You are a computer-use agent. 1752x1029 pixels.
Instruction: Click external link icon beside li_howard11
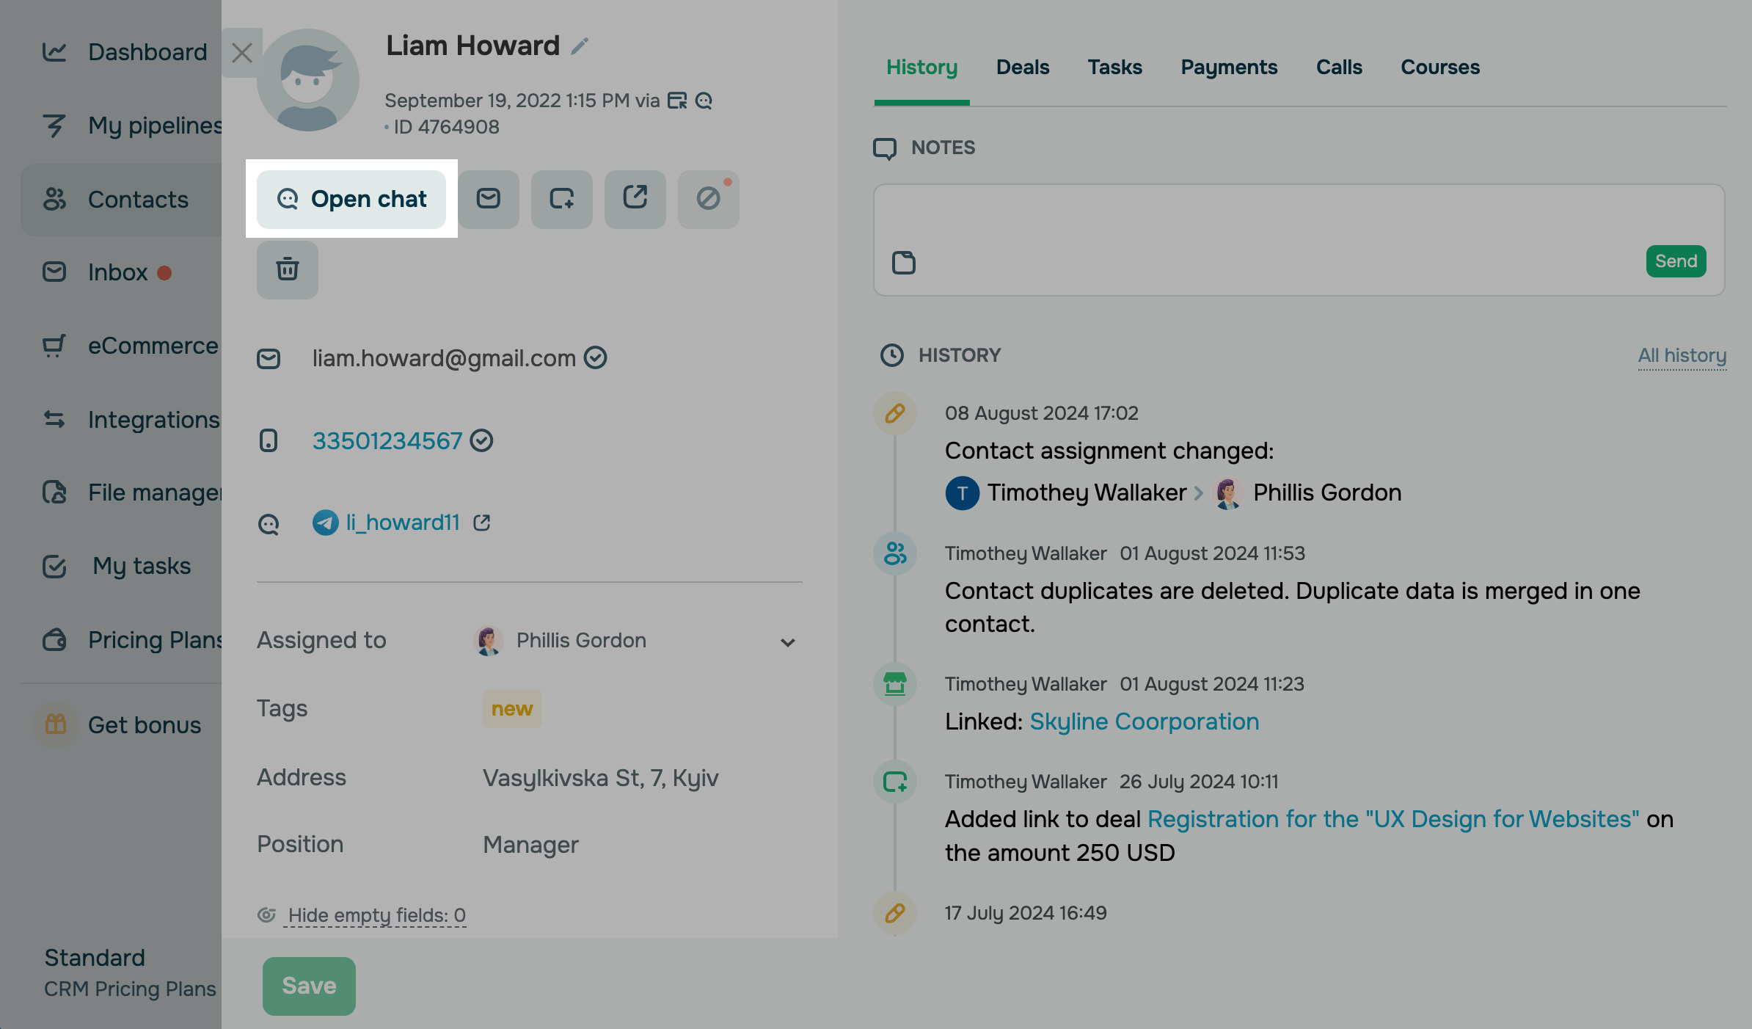tap(482, 523)
